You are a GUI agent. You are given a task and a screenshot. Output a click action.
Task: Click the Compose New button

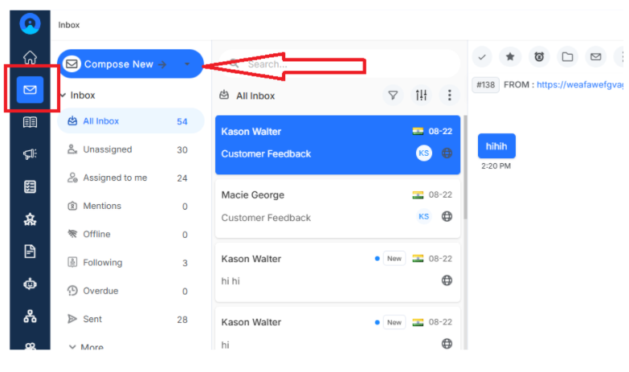(x=130, y=64)
